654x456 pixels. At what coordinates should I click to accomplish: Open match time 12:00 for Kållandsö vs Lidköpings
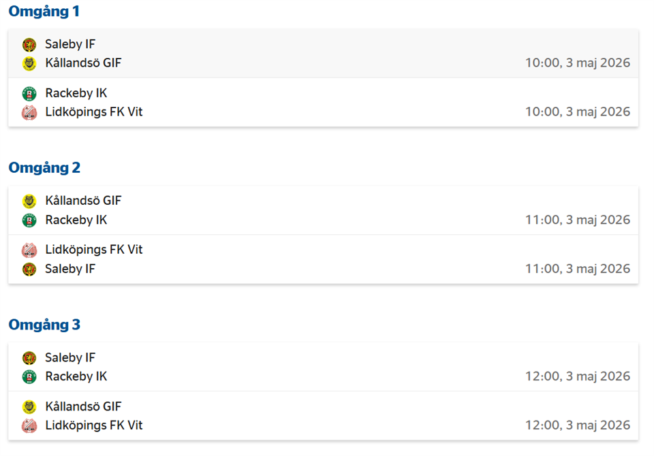(x=578, y=425)
